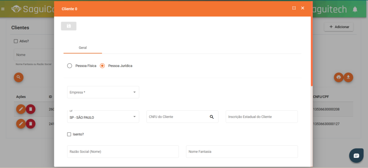Click the orange search button under Nome
The image size is (368, 168).
pyautogui.click(x=19, y=77)
